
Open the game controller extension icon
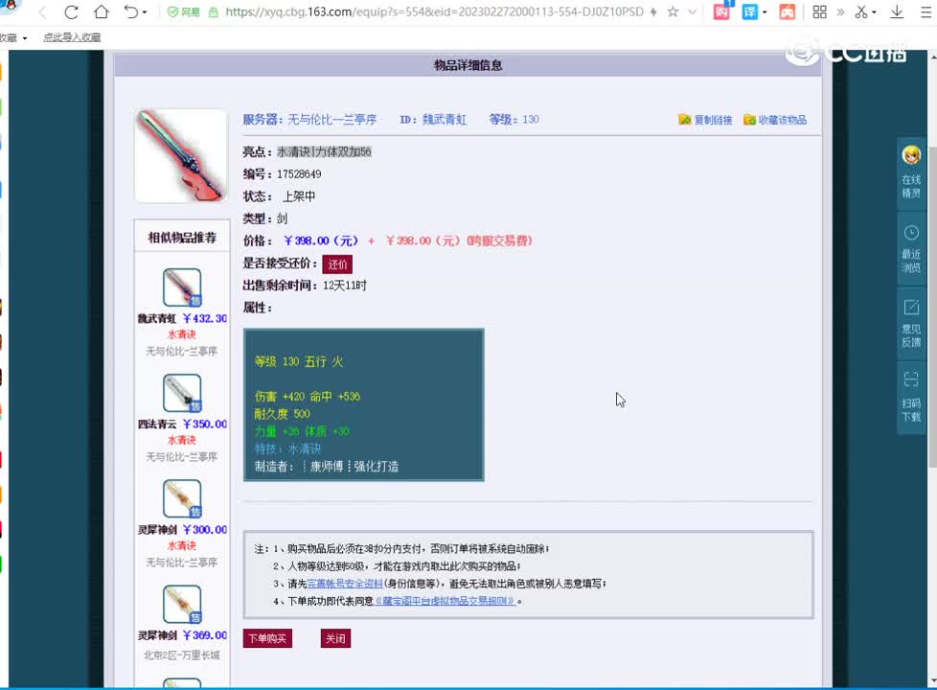click(787, 11)
